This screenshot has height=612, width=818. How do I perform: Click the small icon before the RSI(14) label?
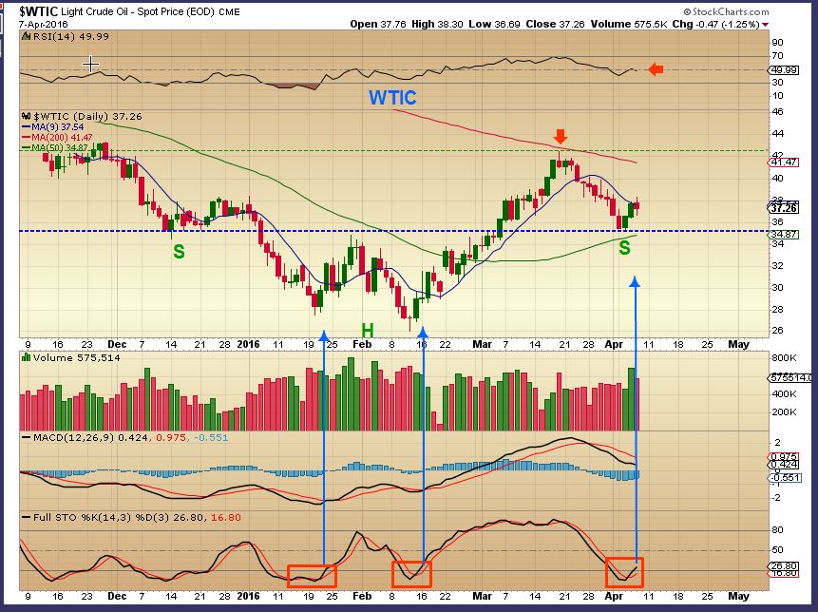(x=26, y=36)
